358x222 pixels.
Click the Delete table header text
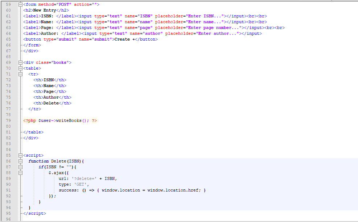51,103
